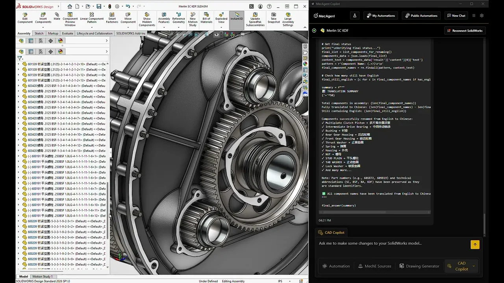Open the MecAgent hamburger menu icon
Screen dimensions: 504x283
(474, 16)
